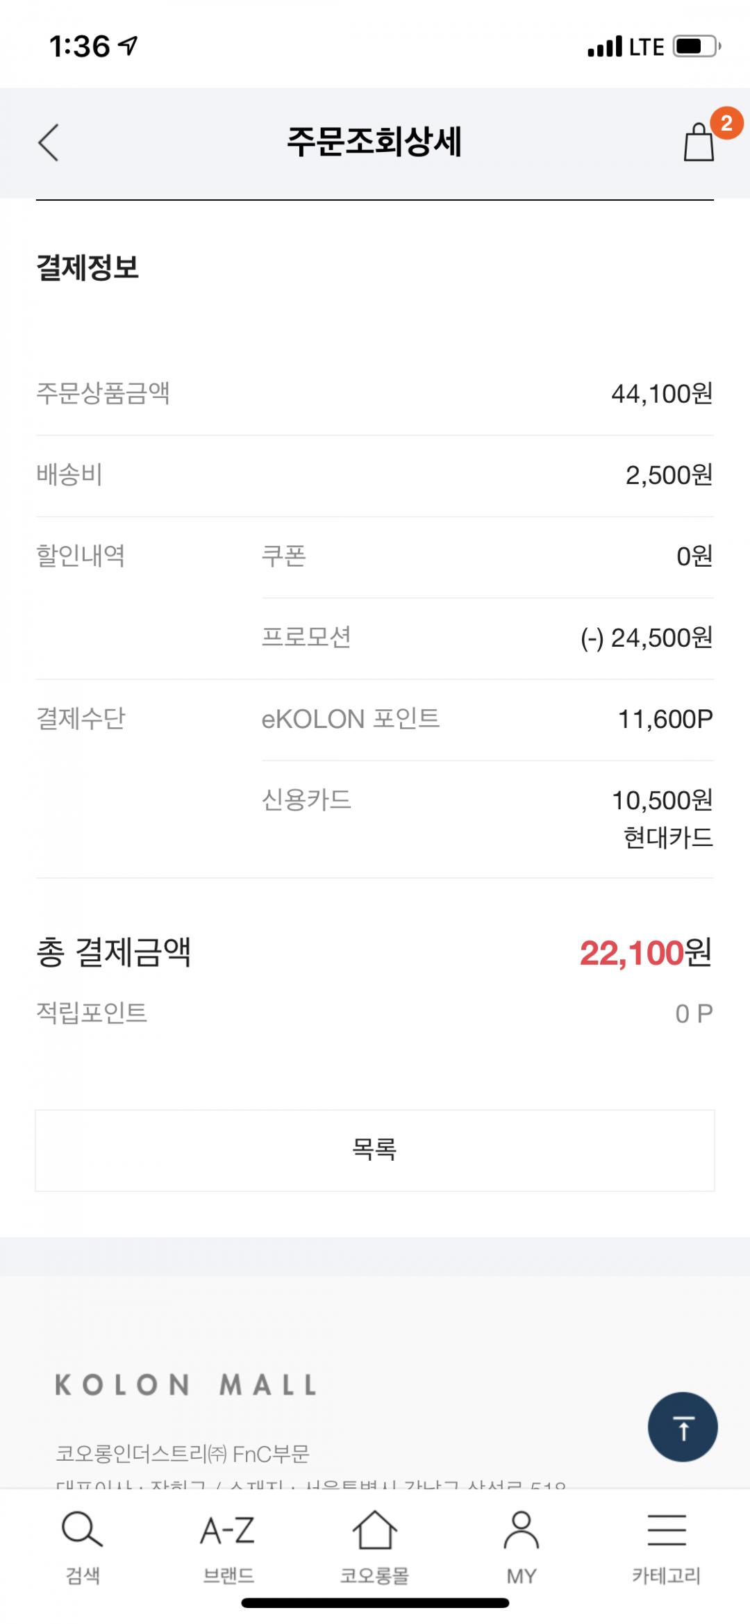Tap the 배송비 shipping fee row
This screenshot has width=750, height=1624.
coord(374,476)
